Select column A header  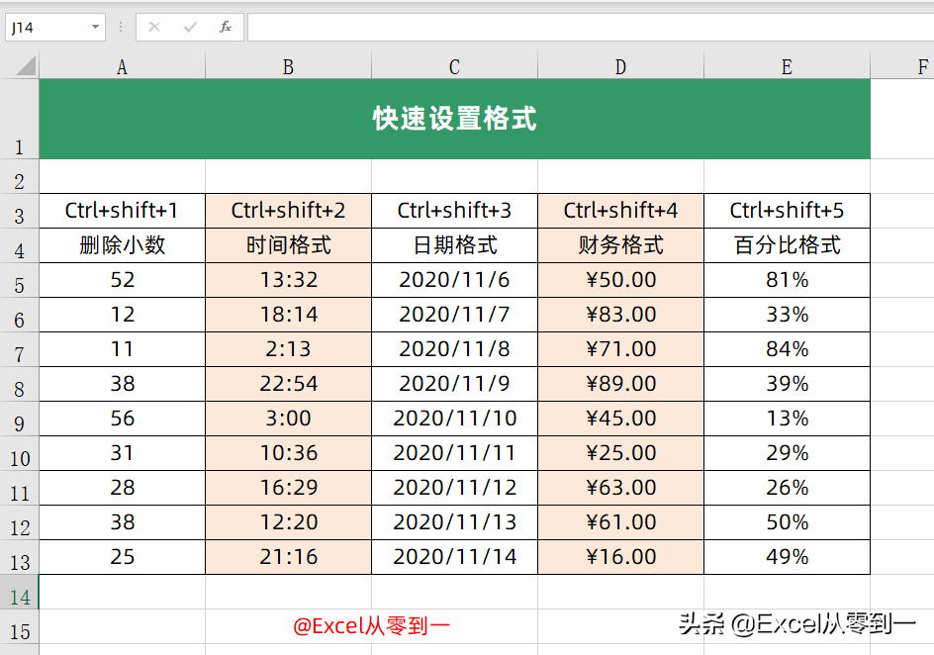tap(122, 66)
